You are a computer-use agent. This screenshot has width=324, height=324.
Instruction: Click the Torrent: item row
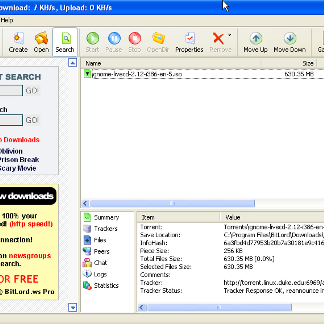(231, 227)
